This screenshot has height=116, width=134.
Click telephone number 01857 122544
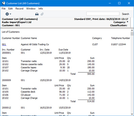click(118, 45)
